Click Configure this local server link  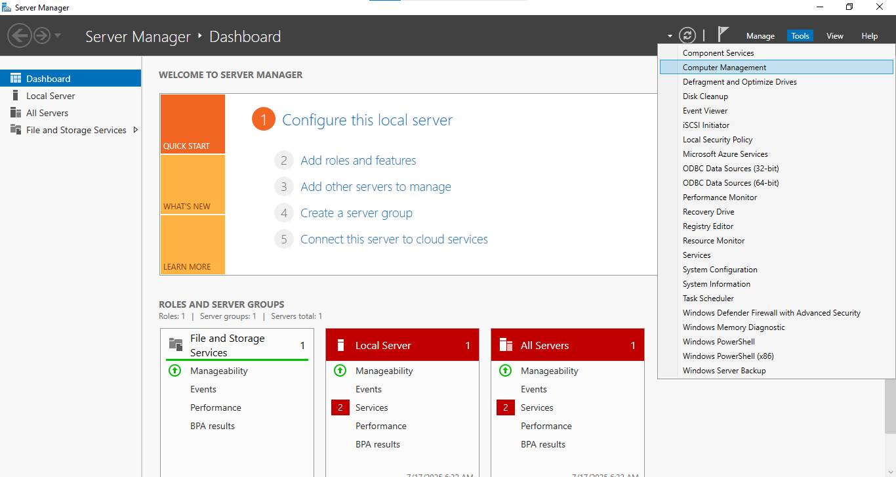[367, 120]
